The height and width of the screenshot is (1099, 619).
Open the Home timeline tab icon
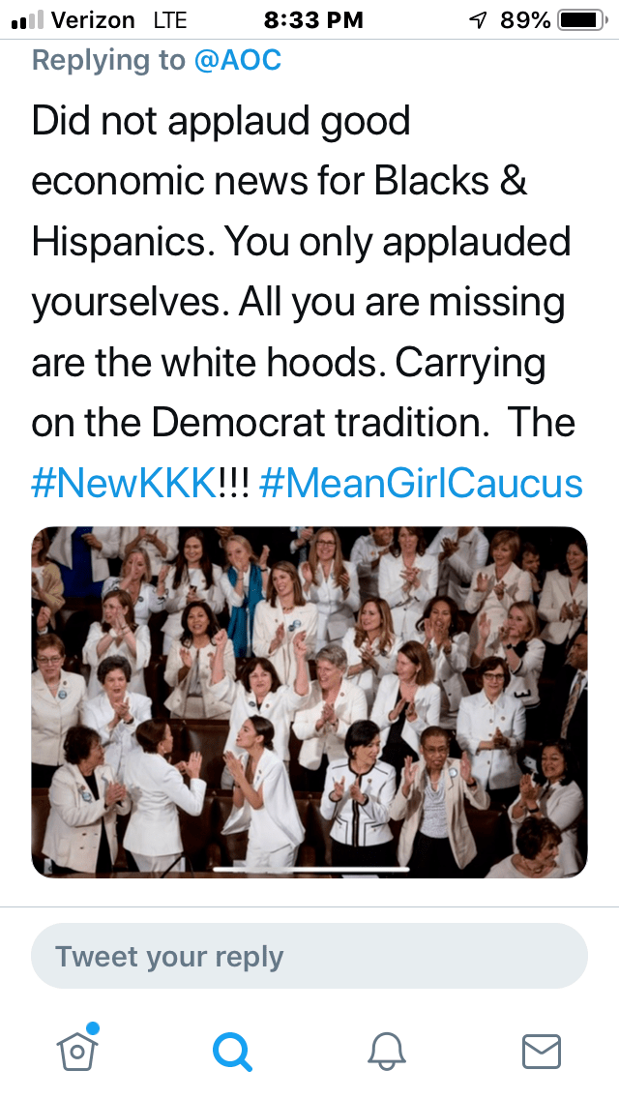(x=78, y=1051)
